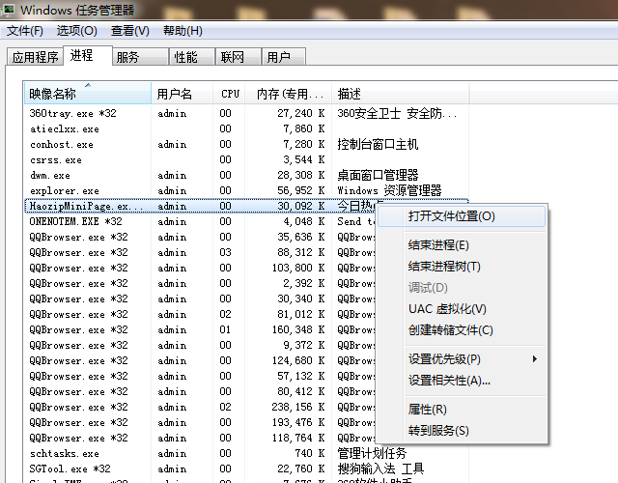
Task: Open the 帮助(H) menu
Action: tap(183, 31)
